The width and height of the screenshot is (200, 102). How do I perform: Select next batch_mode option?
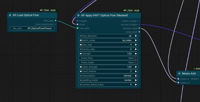(x=136, y=40)
